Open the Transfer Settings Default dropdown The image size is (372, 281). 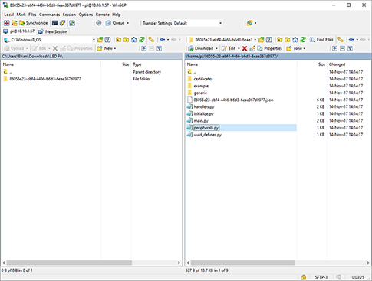[198, 23]
